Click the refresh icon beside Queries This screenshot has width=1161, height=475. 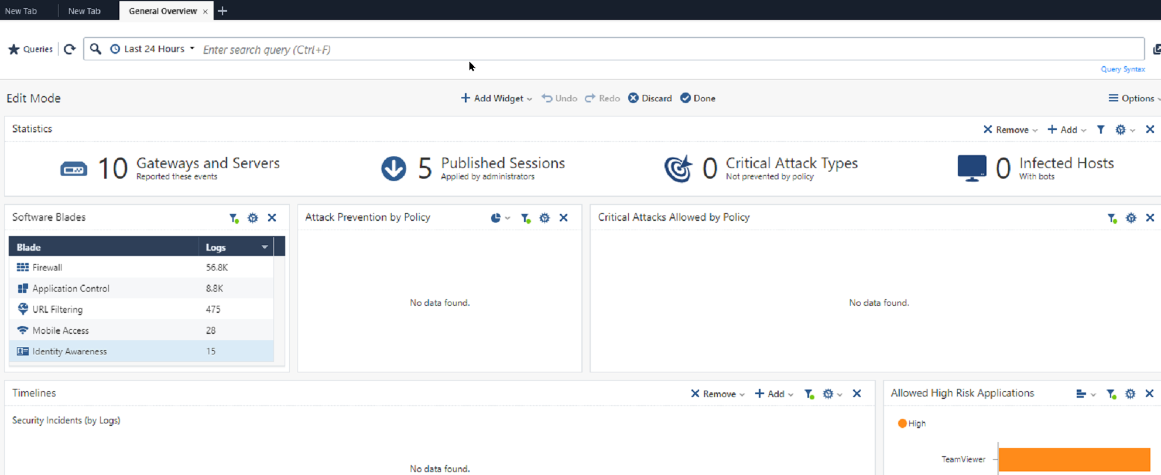(70, 49)
